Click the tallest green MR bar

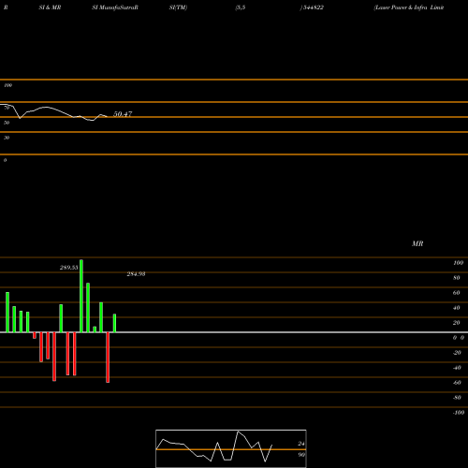tap(81, 296)
